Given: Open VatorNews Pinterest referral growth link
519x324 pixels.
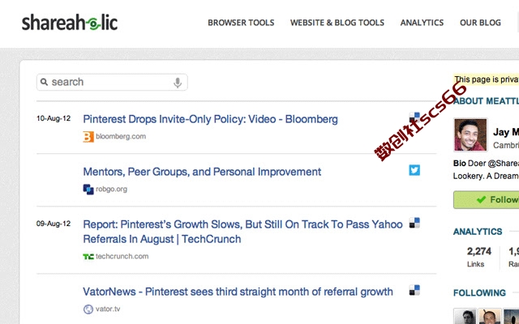Looking at the screenshot, I should (x=238, y=292).
